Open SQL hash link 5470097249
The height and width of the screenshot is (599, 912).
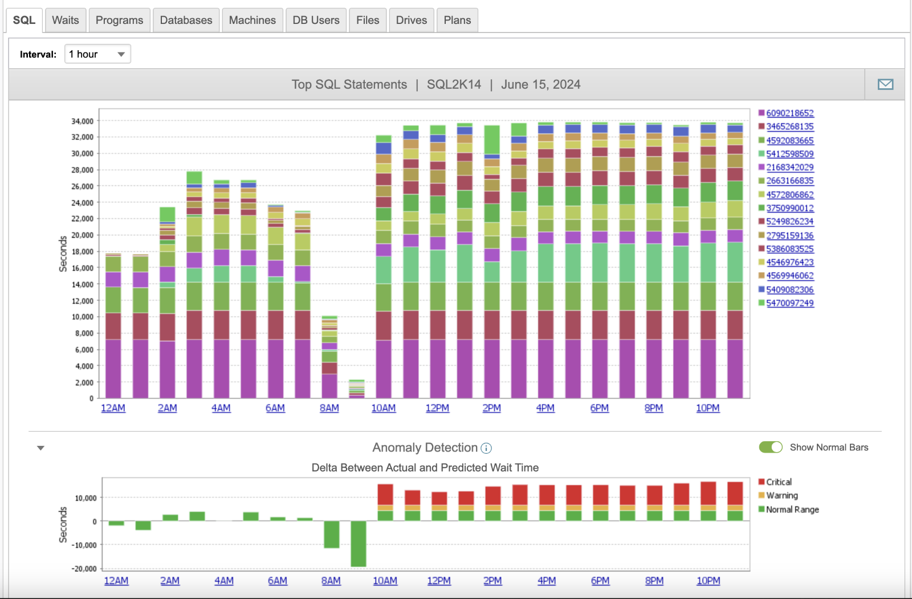[x=790, y=303]
